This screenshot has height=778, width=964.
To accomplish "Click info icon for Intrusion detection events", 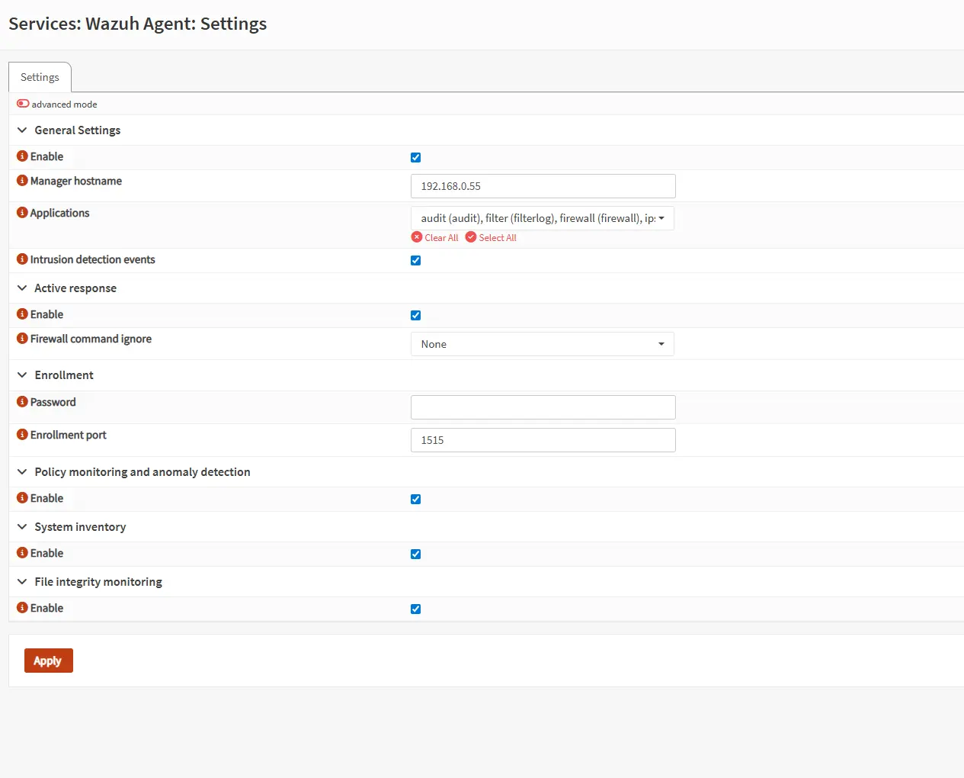I will pyautogui.click(x=22, y=259).
